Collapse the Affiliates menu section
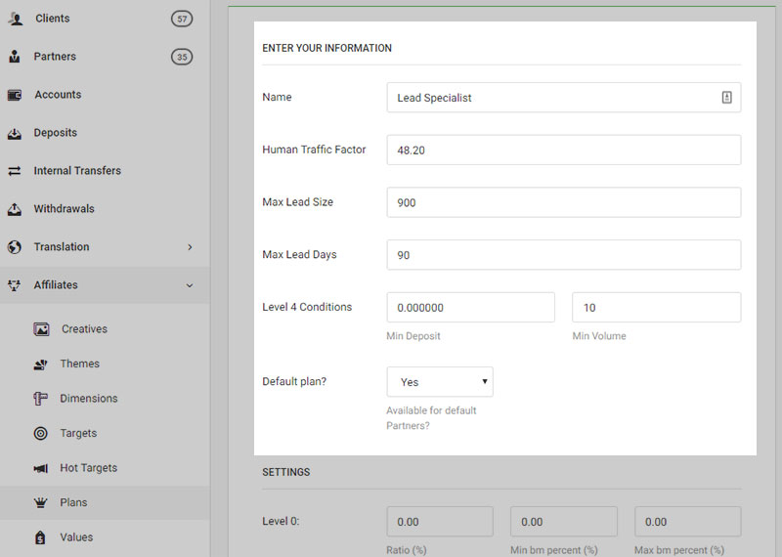 [x=190, y=285]
